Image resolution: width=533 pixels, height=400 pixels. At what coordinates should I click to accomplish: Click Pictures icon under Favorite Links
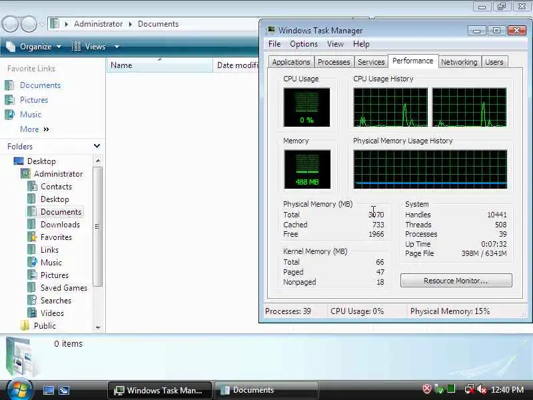(9, 99)
